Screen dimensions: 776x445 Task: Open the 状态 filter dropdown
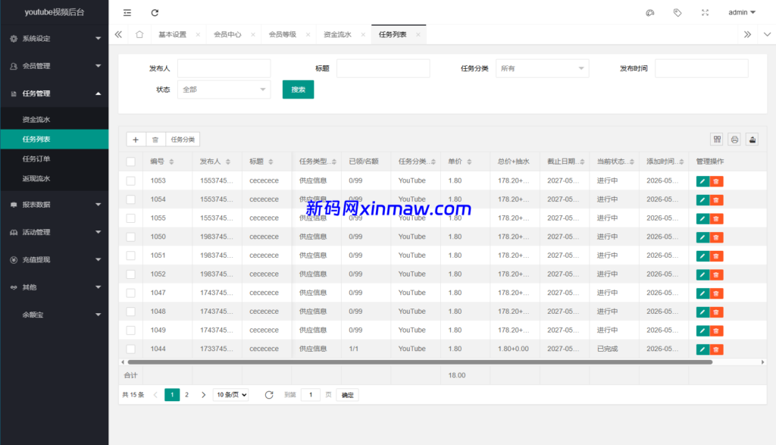[x=224, y=89]
